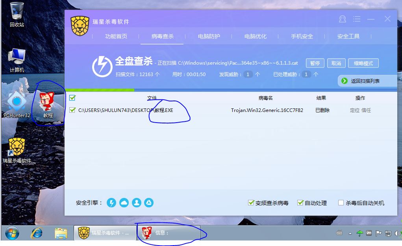The height and width of the screenshot is (246, 402).
Task: Select the triangle security engine icon
Action: (149, 203)
